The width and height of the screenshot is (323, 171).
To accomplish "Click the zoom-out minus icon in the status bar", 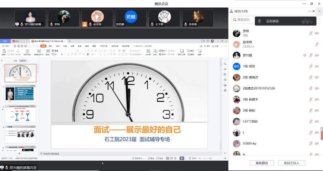I will (200, 158).
